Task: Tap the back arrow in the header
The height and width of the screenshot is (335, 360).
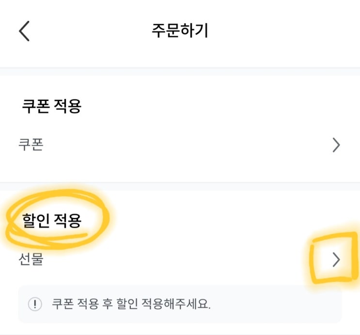Action: (x=24, y=32)
